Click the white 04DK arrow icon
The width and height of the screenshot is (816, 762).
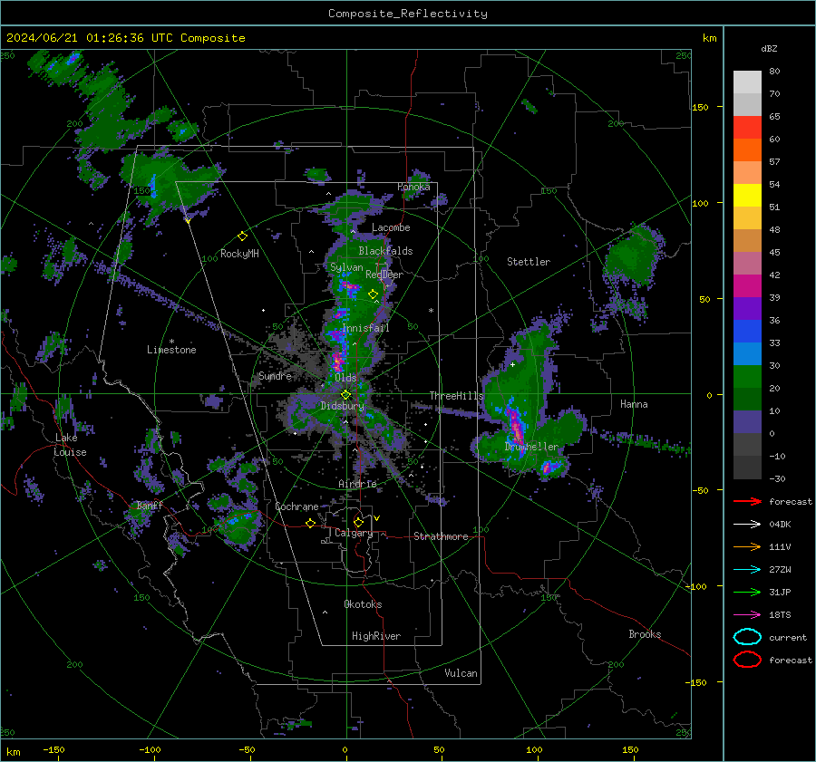point(747,524)
